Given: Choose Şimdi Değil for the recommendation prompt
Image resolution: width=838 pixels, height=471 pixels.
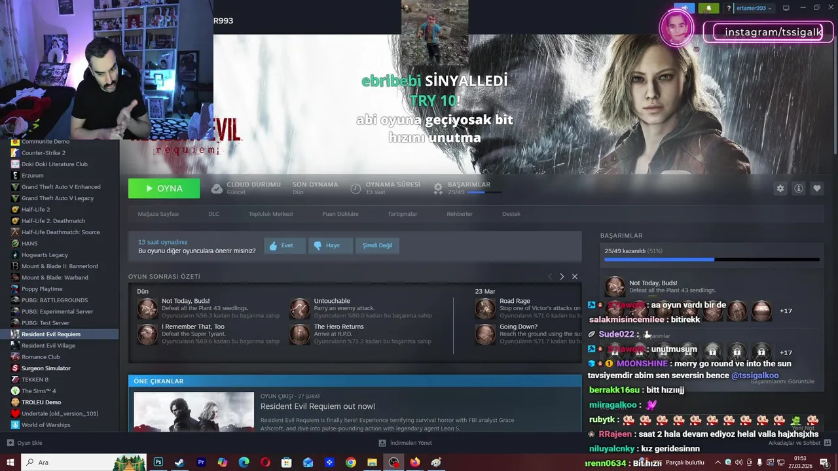Looking at the screenshot, I should click(x=378, y=245).
